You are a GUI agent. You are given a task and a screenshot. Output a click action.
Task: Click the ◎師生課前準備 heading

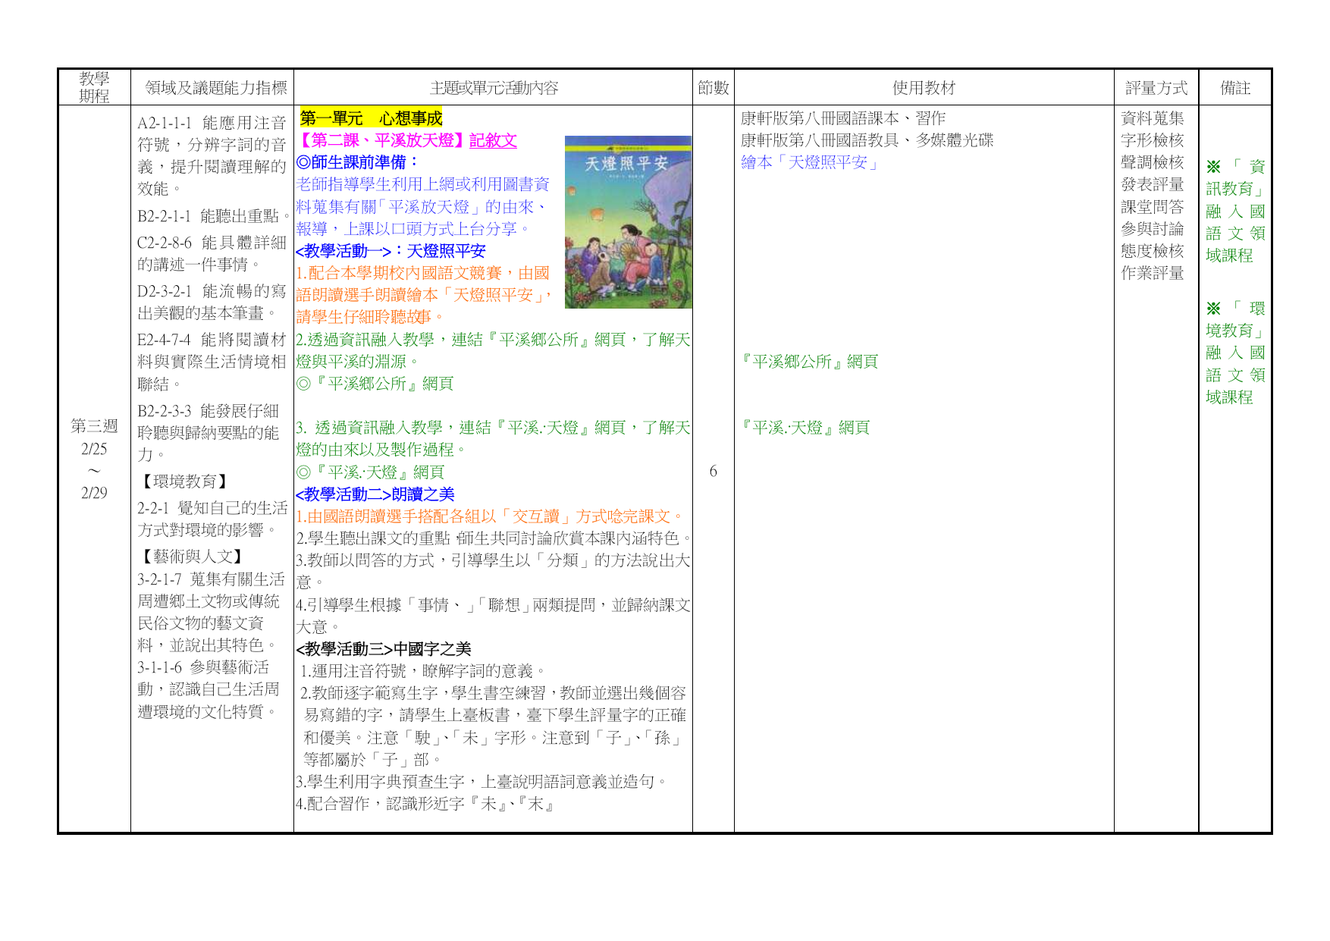click(357, 162)
